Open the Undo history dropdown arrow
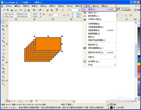 coord(37,10)
